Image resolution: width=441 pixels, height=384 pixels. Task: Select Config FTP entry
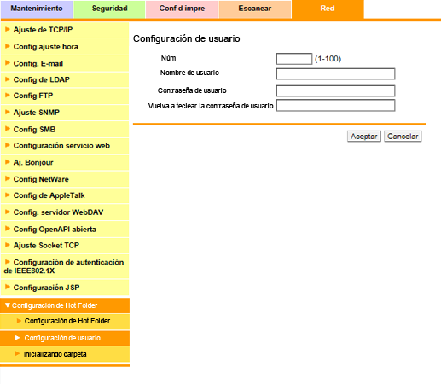click(x=65, y=96)
